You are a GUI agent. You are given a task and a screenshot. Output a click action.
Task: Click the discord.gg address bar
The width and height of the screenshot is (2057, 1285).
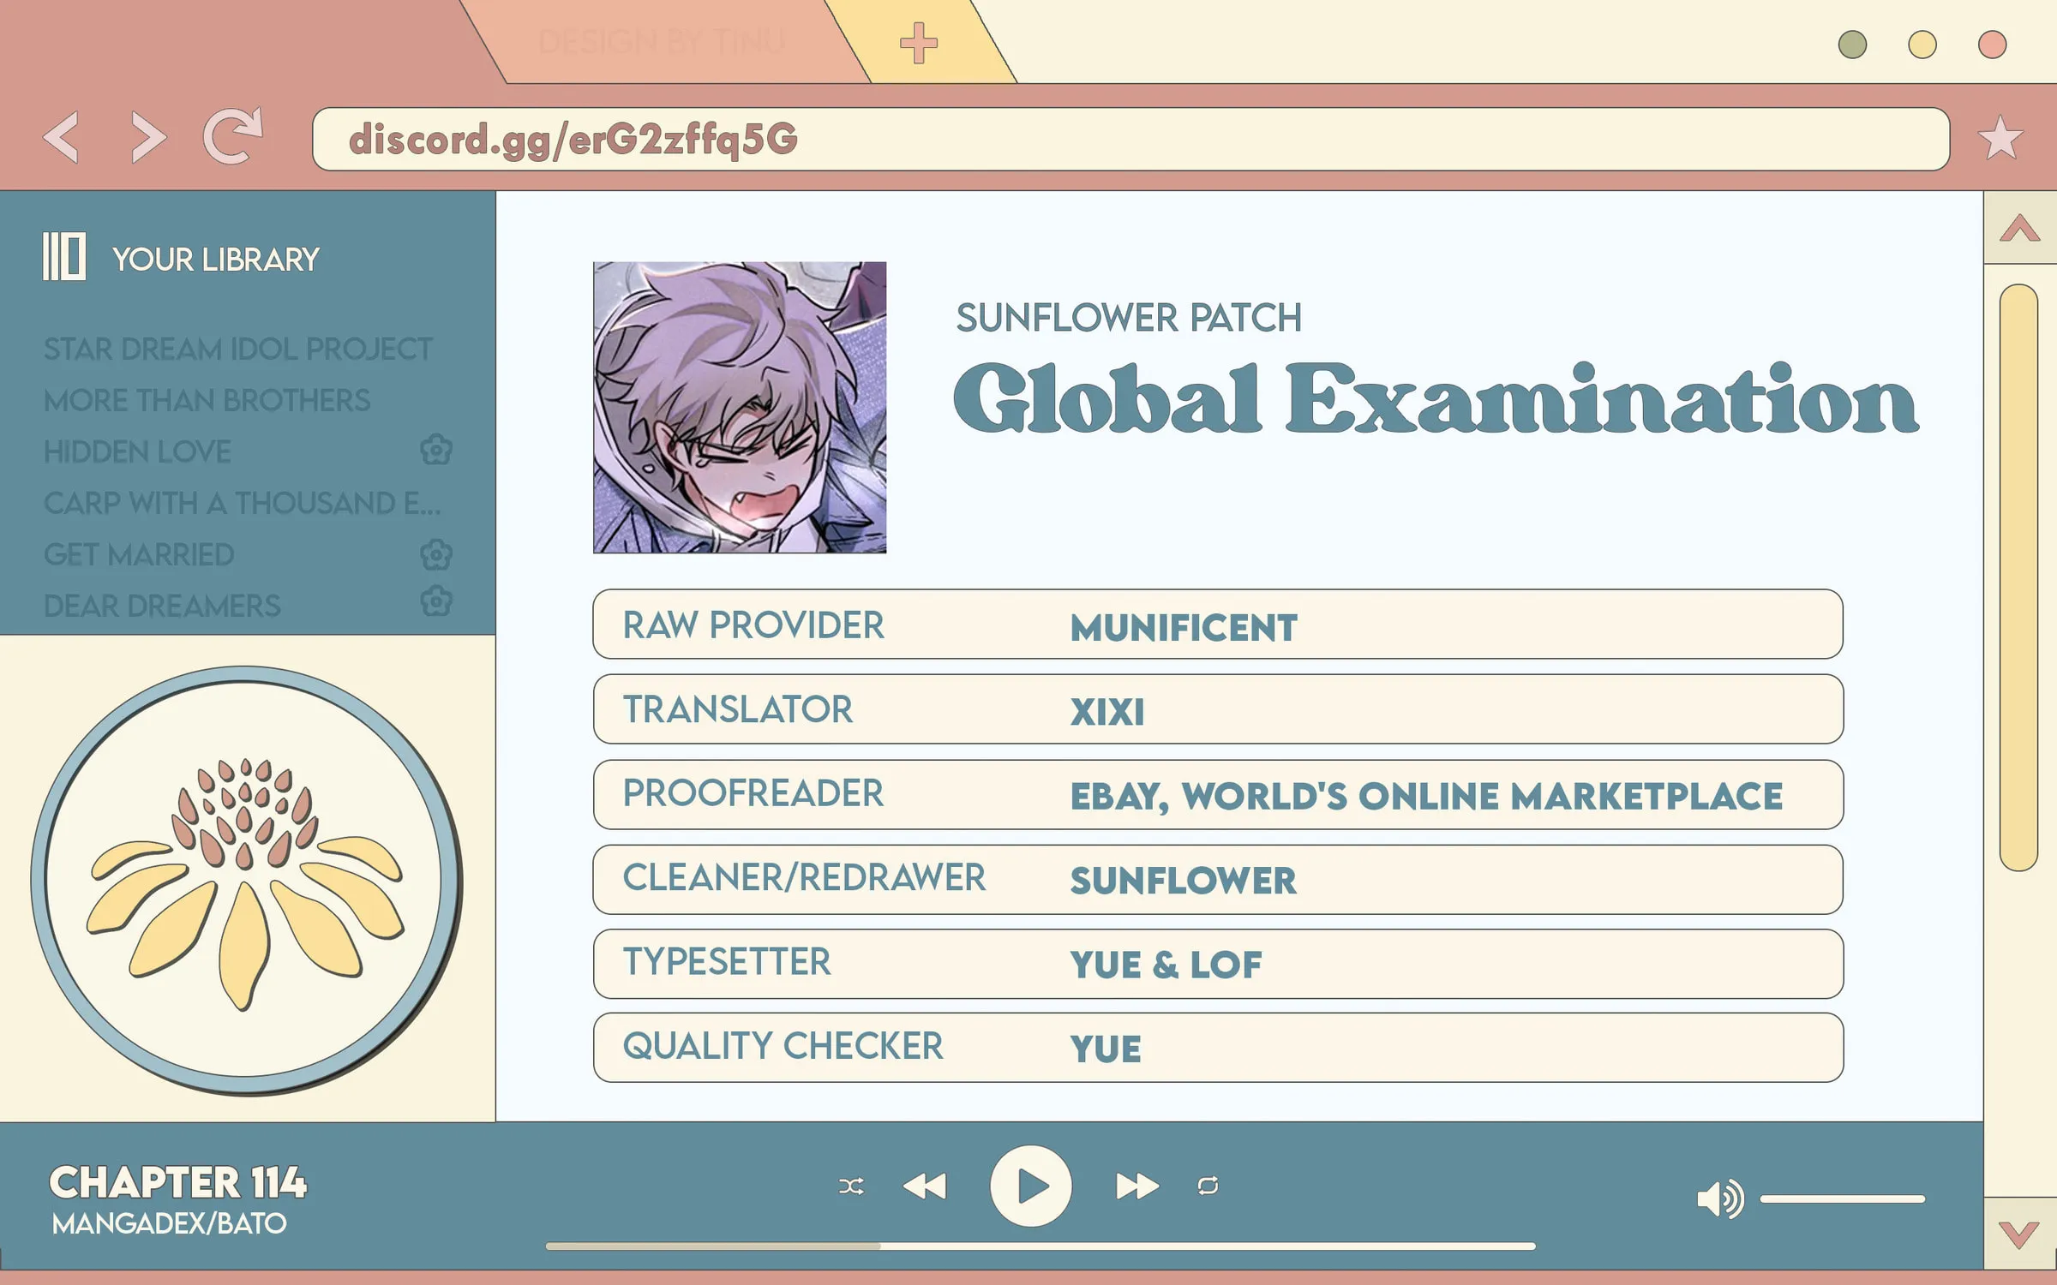click(x=1131, y=139)
